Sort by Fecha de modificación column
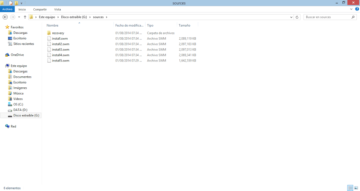Screen dimensions: 360x191 129,26
